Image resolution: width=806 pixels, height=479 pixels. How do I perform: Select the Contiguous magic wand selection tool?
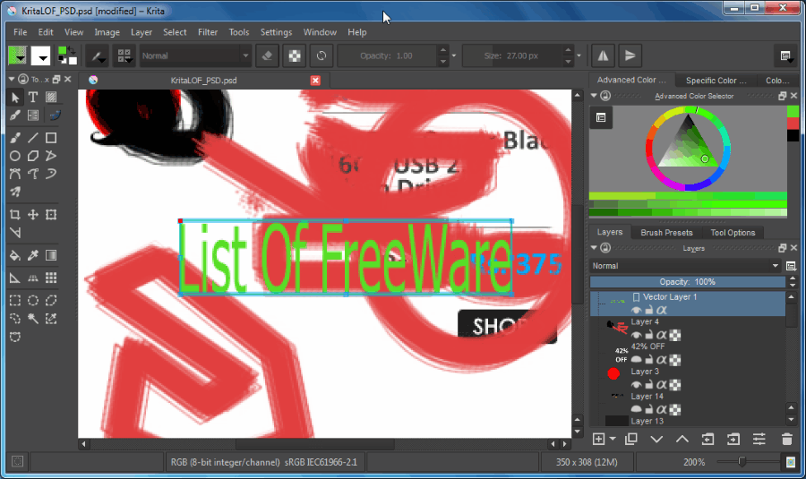pyautogui.click(x=33, y=319)
